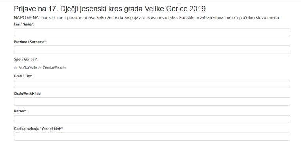Click the Spol / Gender label
The image size is (301, 144).
(x=26, y=60)
